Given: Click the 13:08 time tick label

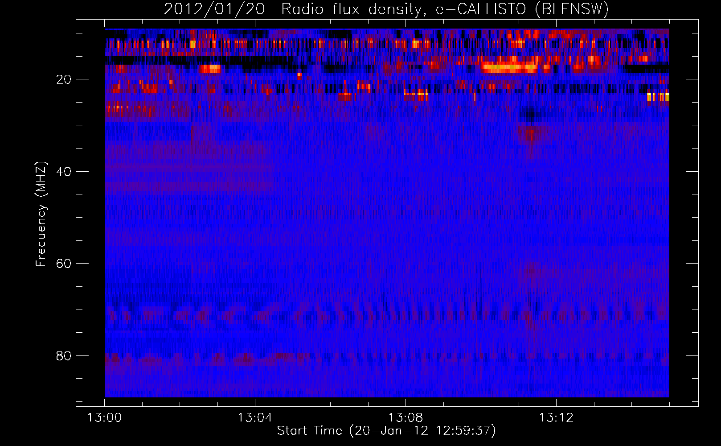Looking at the screenshot, I should click(406, 418).
